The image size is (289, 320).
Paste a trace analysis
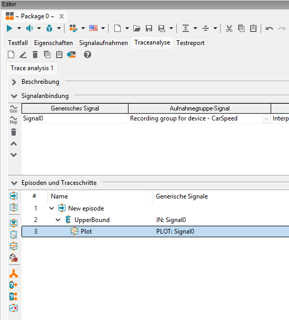[x=59, y=54]
